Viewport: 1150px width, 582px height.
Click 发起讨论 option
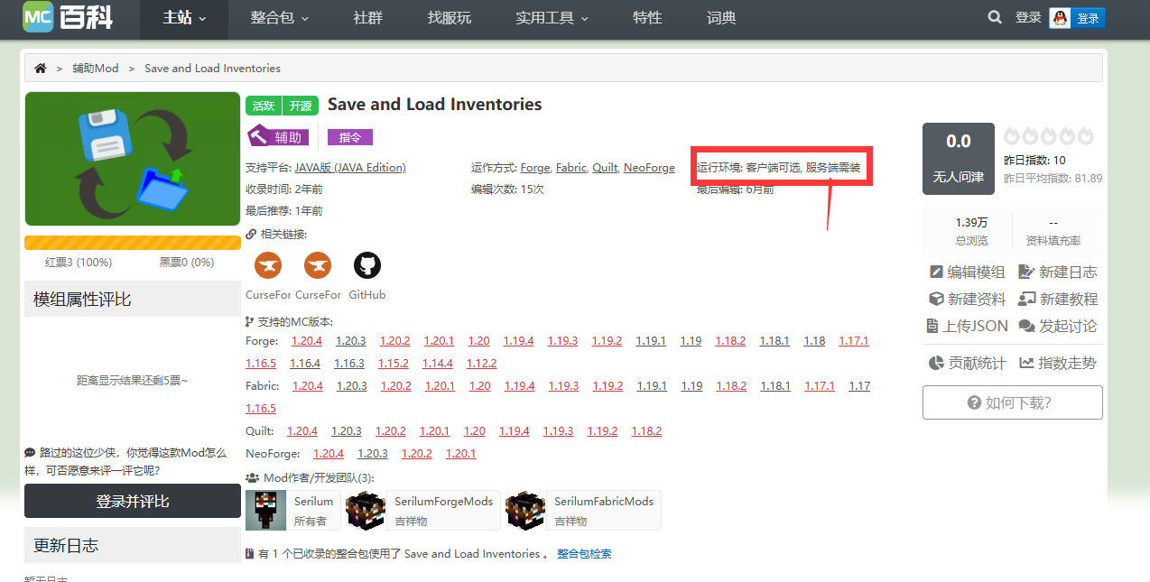pyautogui.click(x=1057, y=326)
